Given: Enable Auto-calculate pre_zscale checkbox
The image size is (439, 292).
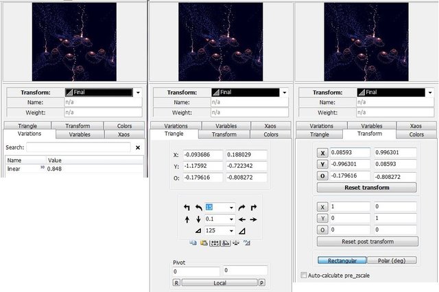Looking at the screenshot, I should click(303, 276).
